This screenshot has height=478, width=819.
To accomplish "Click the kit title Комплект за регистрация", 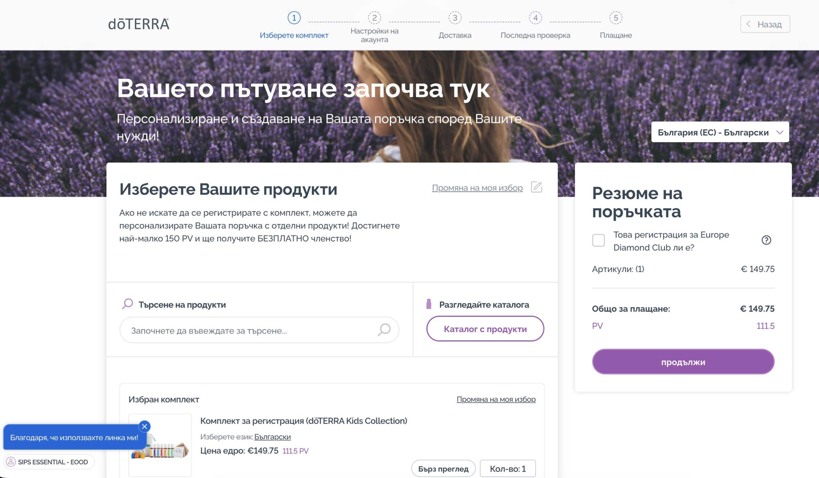I will [x=304, y=421].
